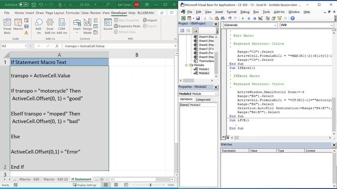Image resolution: width=337 pixels, height=189 pixels.
Task: Open Object Browser icon in VBA toolbar
Action: point(280,18)
